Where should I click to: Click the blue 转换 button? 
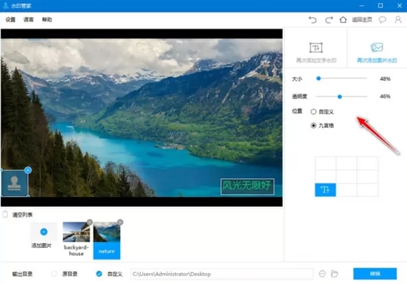(375, 274)
